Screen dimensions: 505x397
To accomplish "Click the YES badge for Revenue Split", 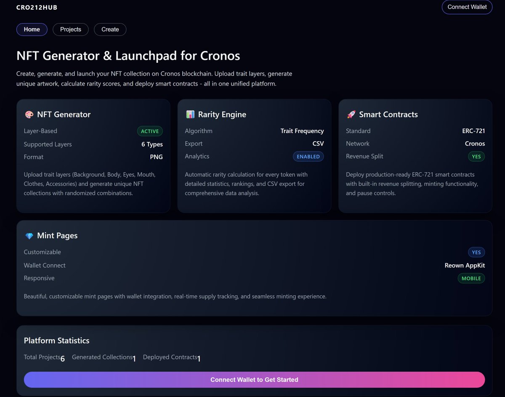I will click(x=476, y=157).
